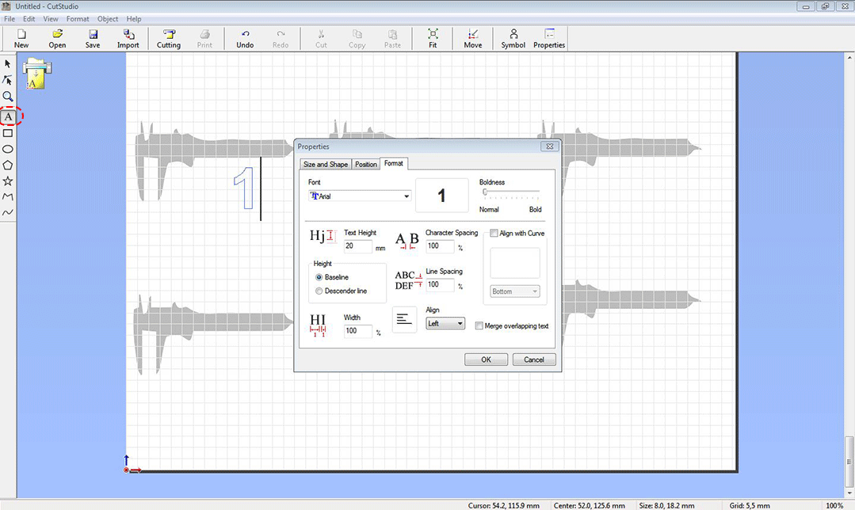Viewport: 855px width, 510px height.
Task: Select the star drawing tool
Action: tap(8, 181)
